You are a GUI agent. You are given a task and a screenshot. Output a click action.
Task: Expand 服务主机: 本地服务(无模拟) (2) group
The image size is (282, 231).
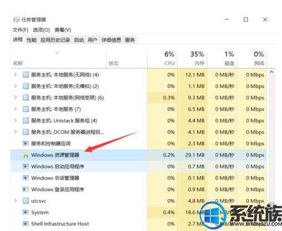(15, 86)
